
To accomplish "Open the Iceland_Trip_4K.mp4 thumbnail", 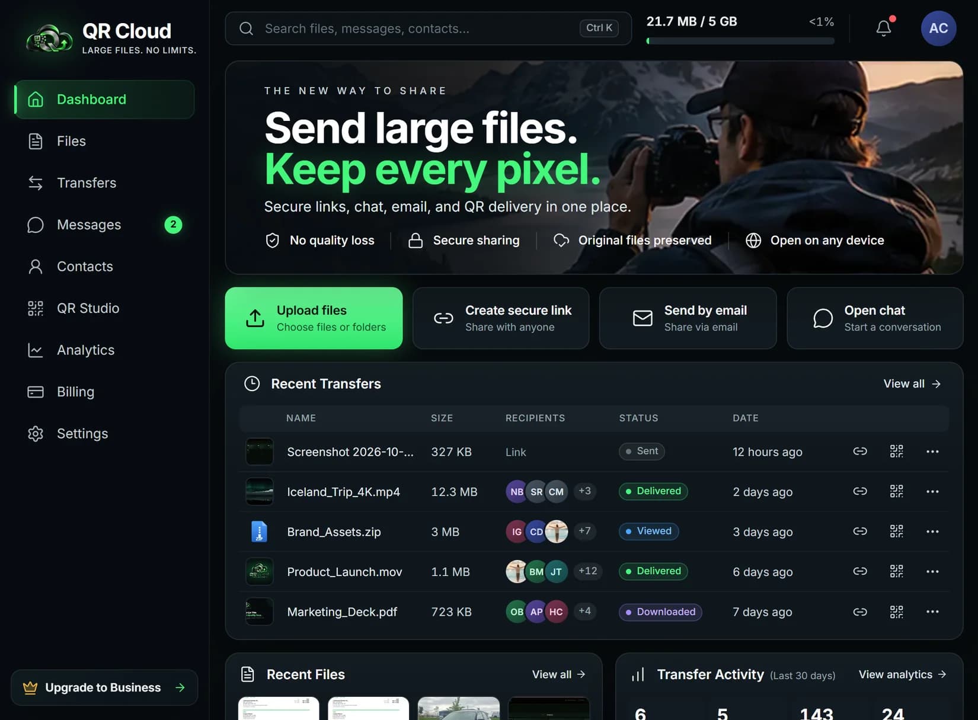I will click(x=259, y=491).
